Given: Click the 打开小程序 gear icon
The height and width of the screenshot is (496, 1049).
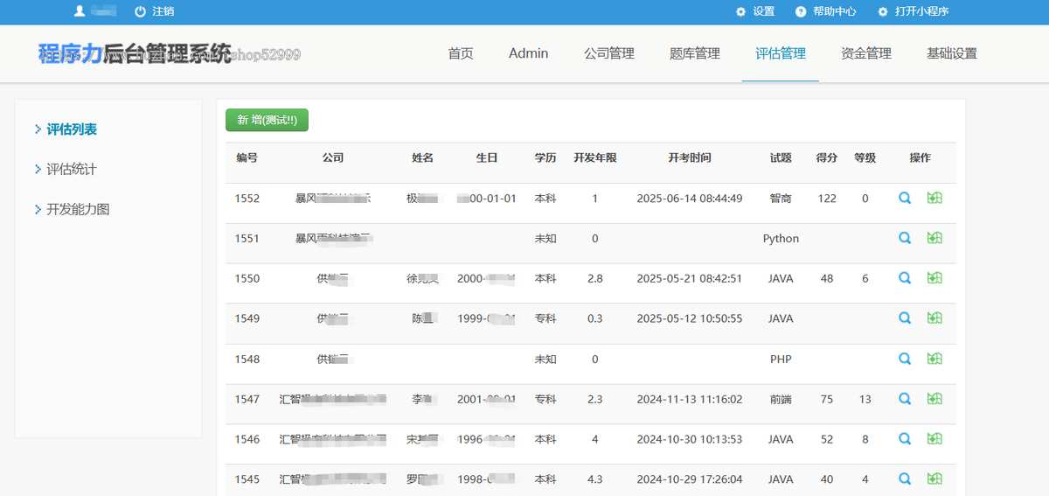Looking at the screenshot, I should coord(883,11).
